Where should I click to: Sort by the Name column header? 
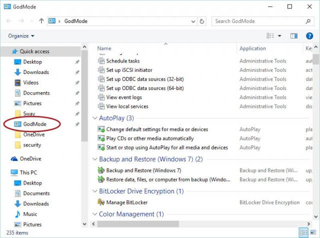(104, 48)
